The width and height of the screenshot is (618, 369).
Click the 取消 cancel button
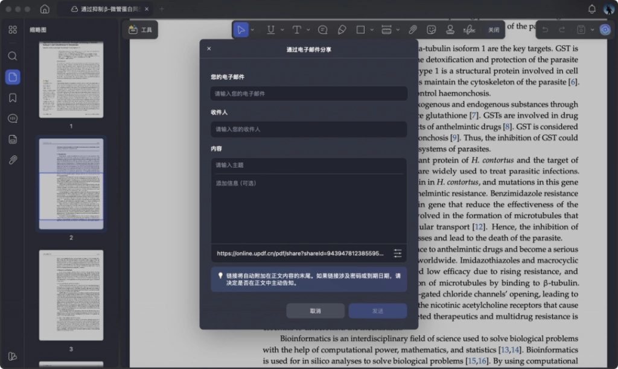point(315,311)
